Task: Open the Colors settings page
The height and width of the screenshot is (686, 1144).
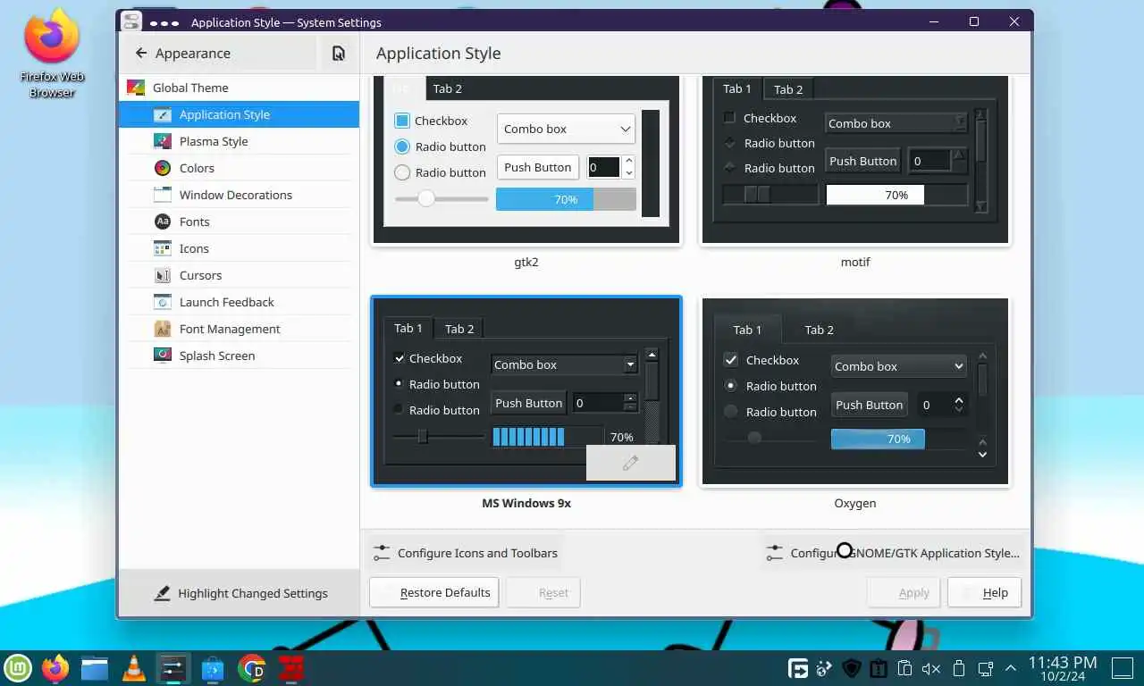Action: [x=239, y=168]
